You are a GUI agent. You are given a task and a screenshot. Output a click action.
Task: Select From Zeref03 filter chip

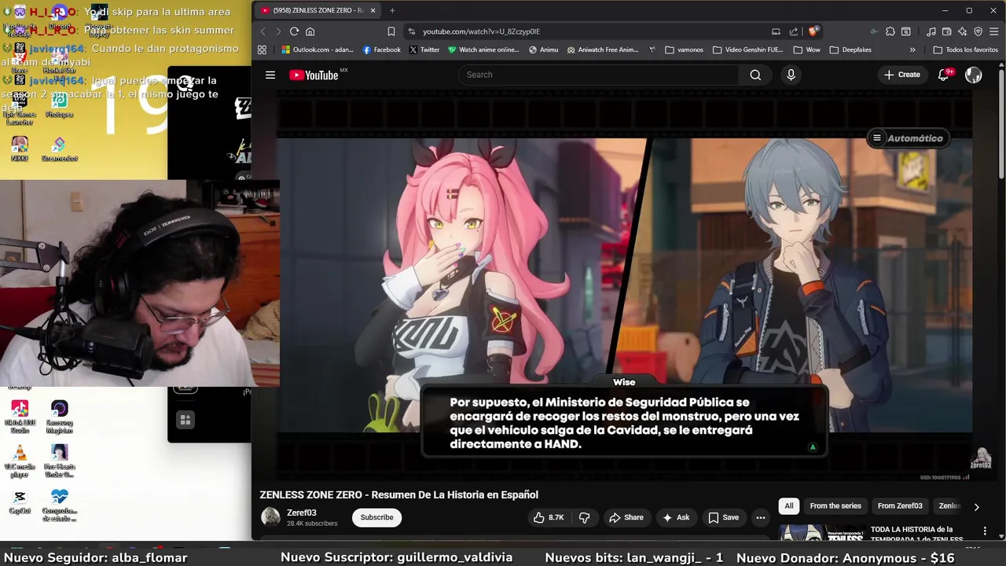(900, 505)
